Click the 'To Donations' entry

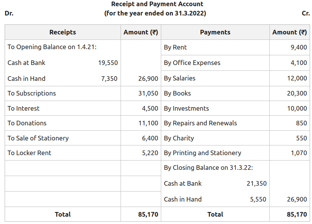[27, 123]
